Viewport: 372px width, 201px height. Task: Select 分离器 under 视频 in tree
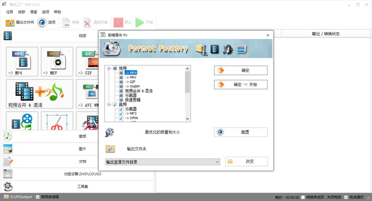click(x=131, y=95)
